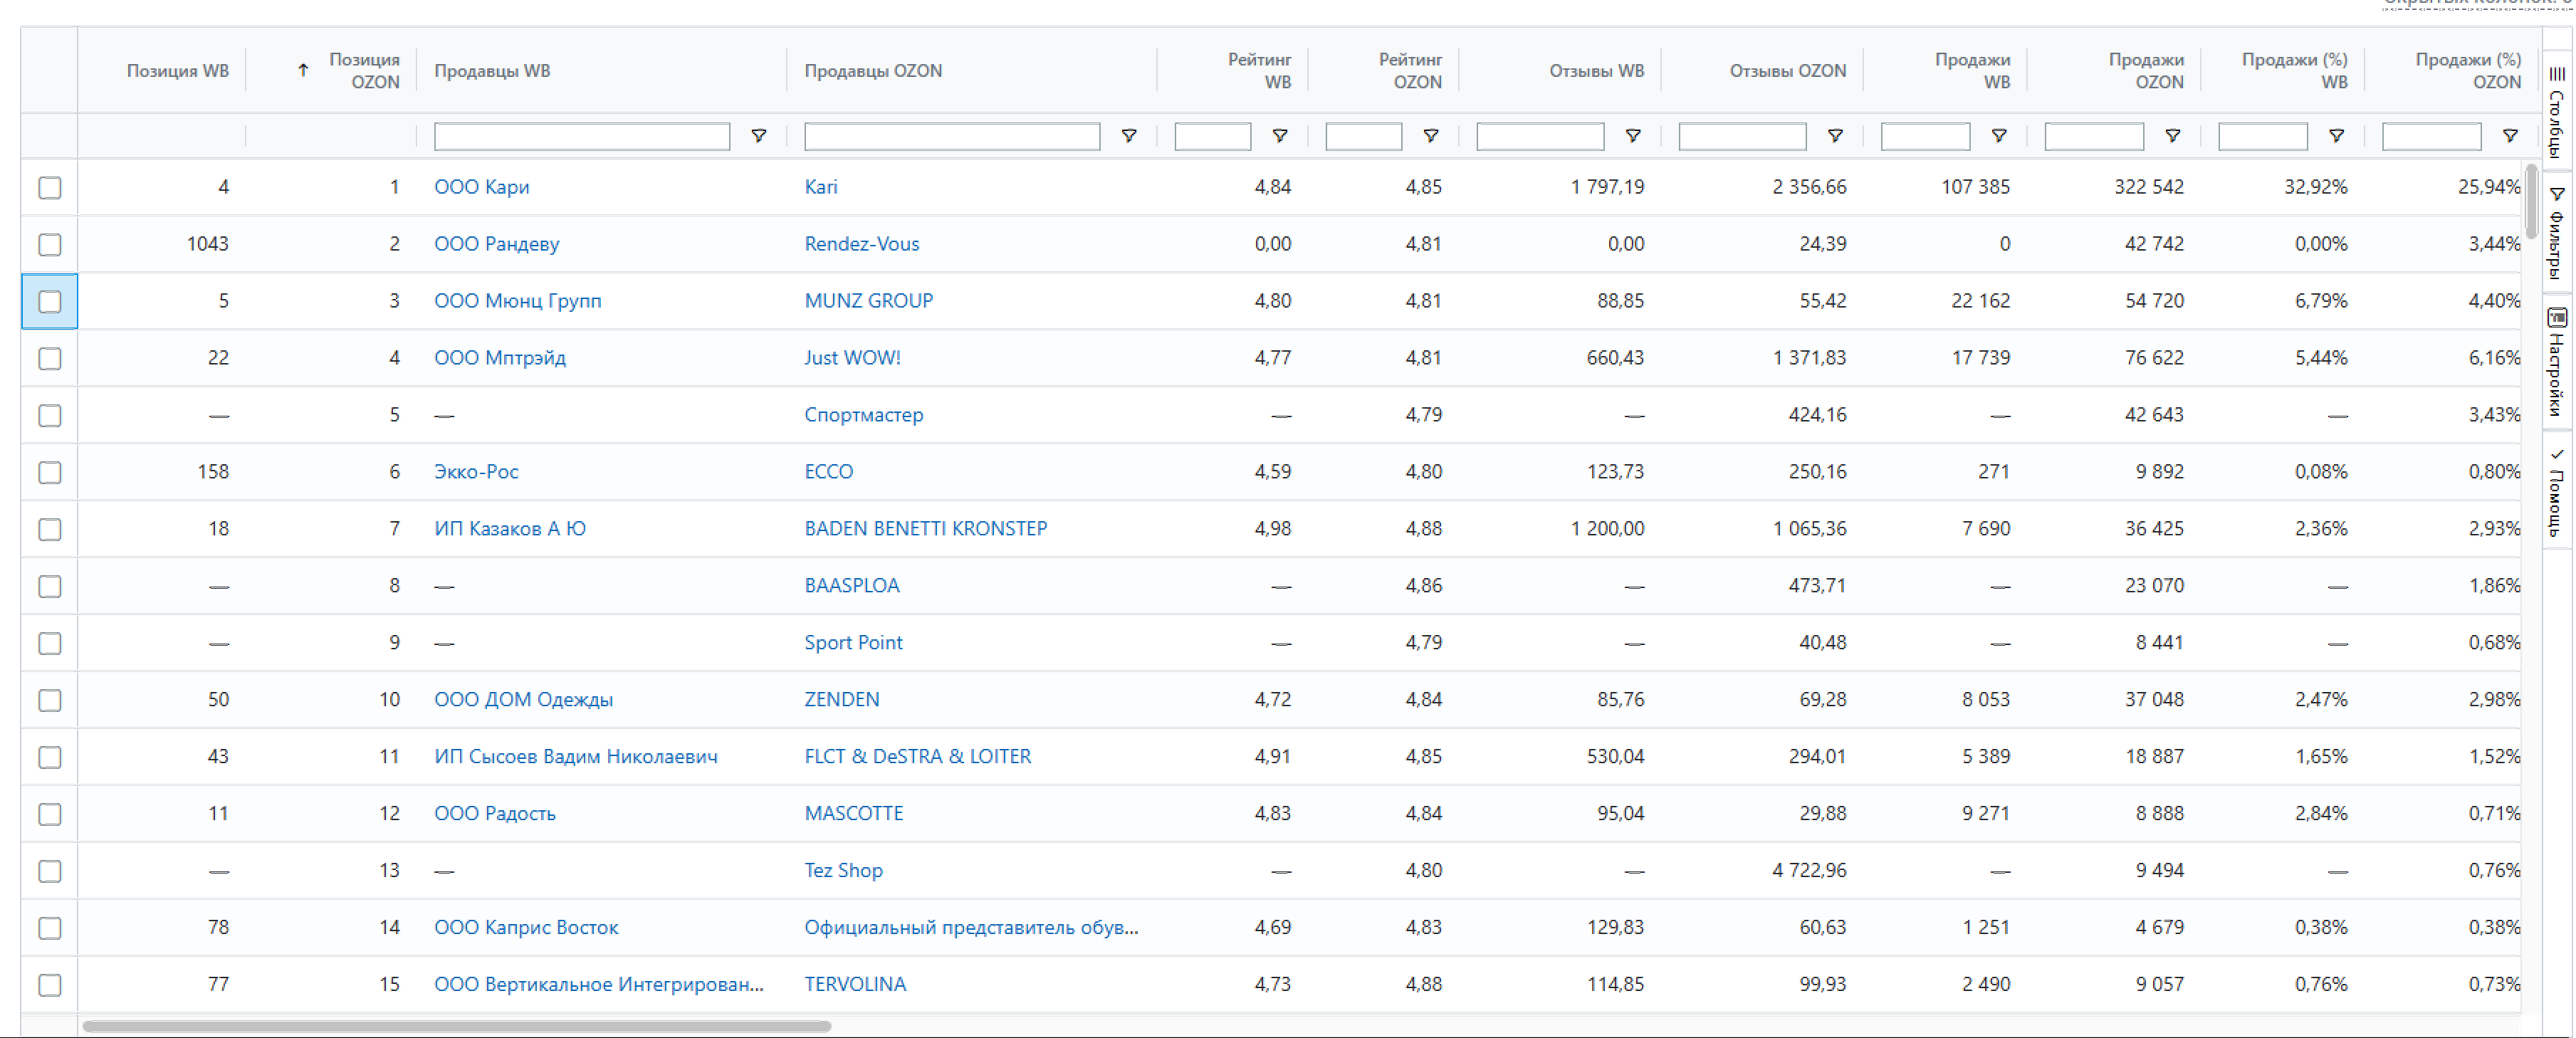
Task: Open the Помощь side panel
Action: [x=2557, y=491]
